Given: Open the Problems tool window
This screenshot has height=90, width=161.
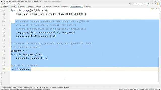Looking at the screenshot, I should [x=53, y=88].
